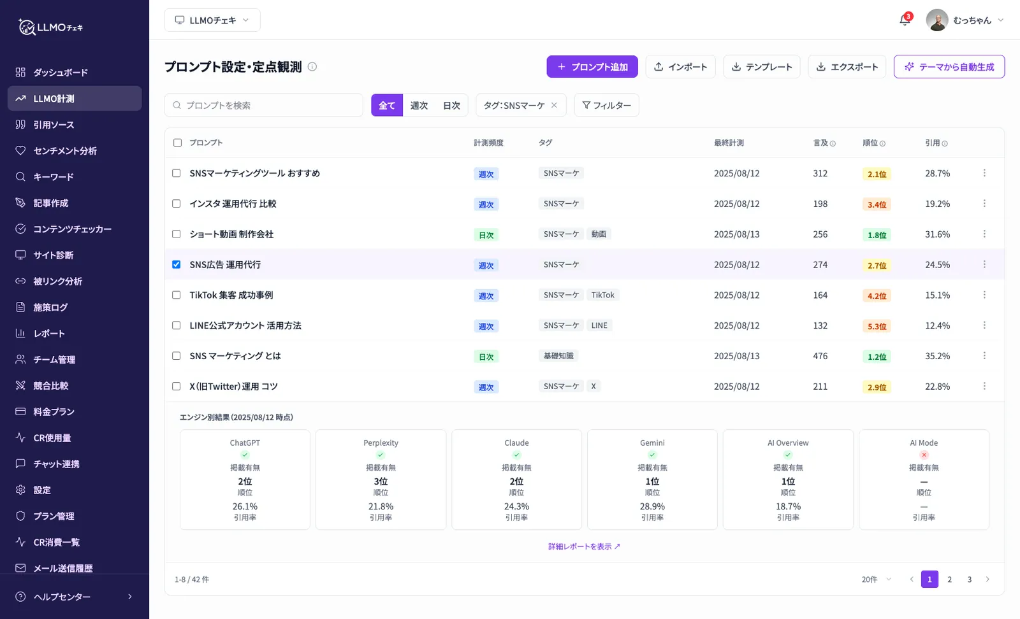Open 被リンク分析 in sidebar
Screen dimensions: 1020x619
click(x=75, y=281)
